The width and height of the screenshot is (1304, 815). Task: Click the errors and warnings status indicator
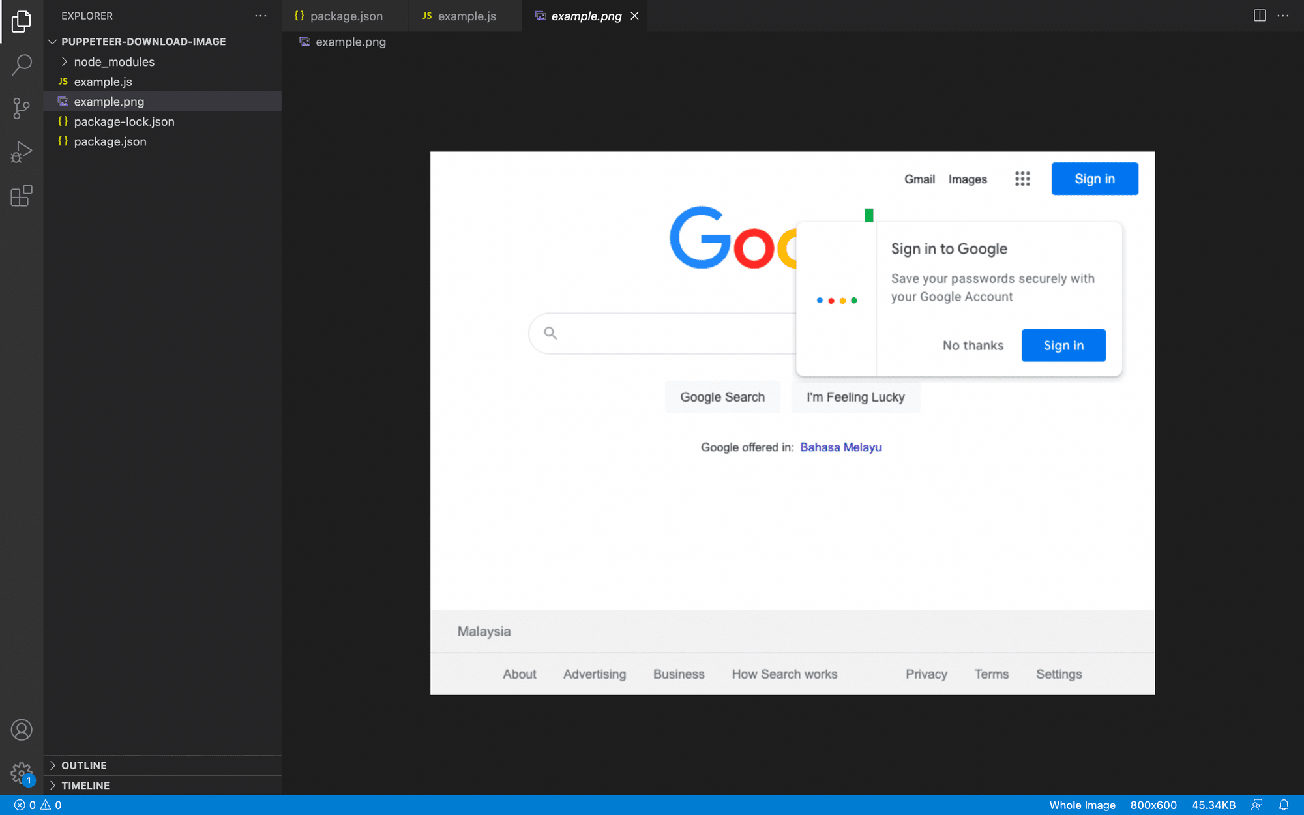point(38,805)
